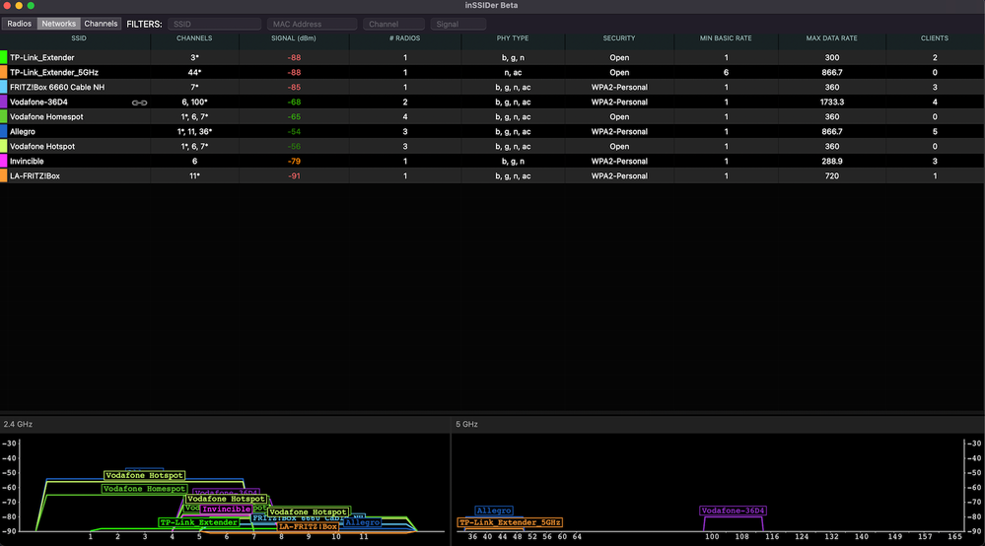
Task: Click the n, ac PHY type cell
Action: [x=513, y=72]
